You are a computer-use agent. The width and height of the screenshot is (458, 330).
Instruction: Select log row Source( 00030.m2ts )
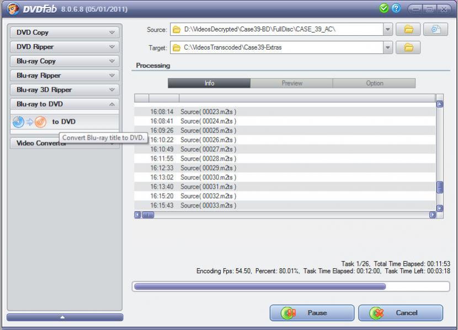(285, 177)
